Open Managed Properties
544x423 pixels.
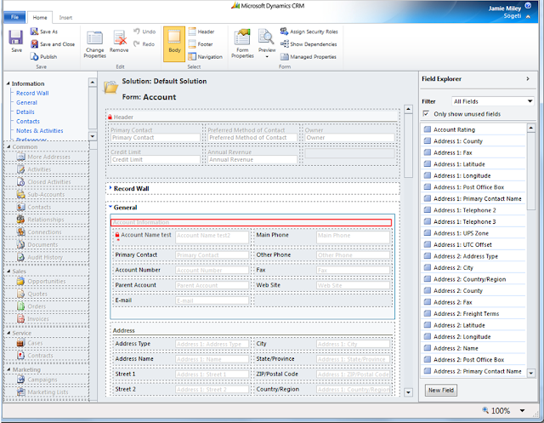point(309,57)
